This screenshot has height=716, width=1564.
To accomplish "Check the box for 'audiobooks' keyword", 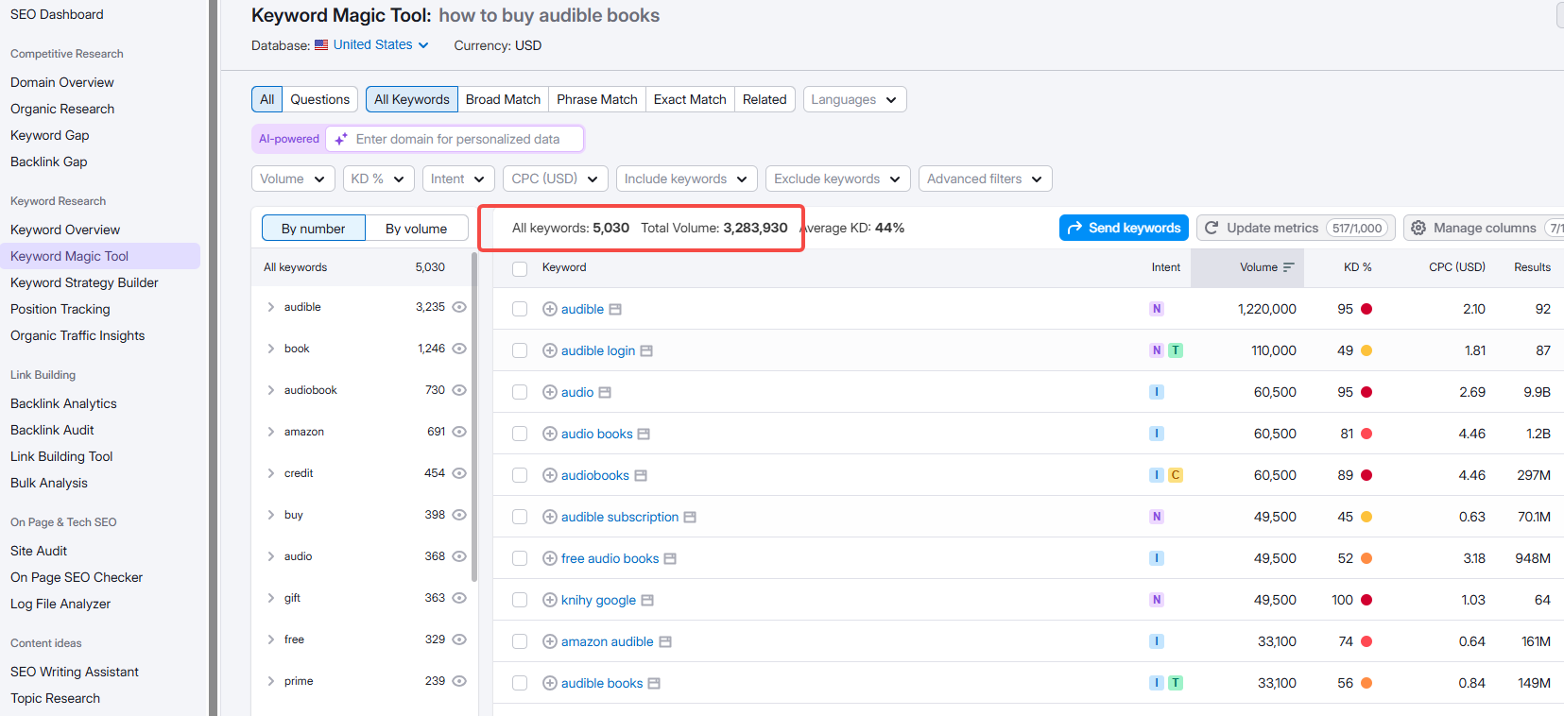I will point(520,475).
